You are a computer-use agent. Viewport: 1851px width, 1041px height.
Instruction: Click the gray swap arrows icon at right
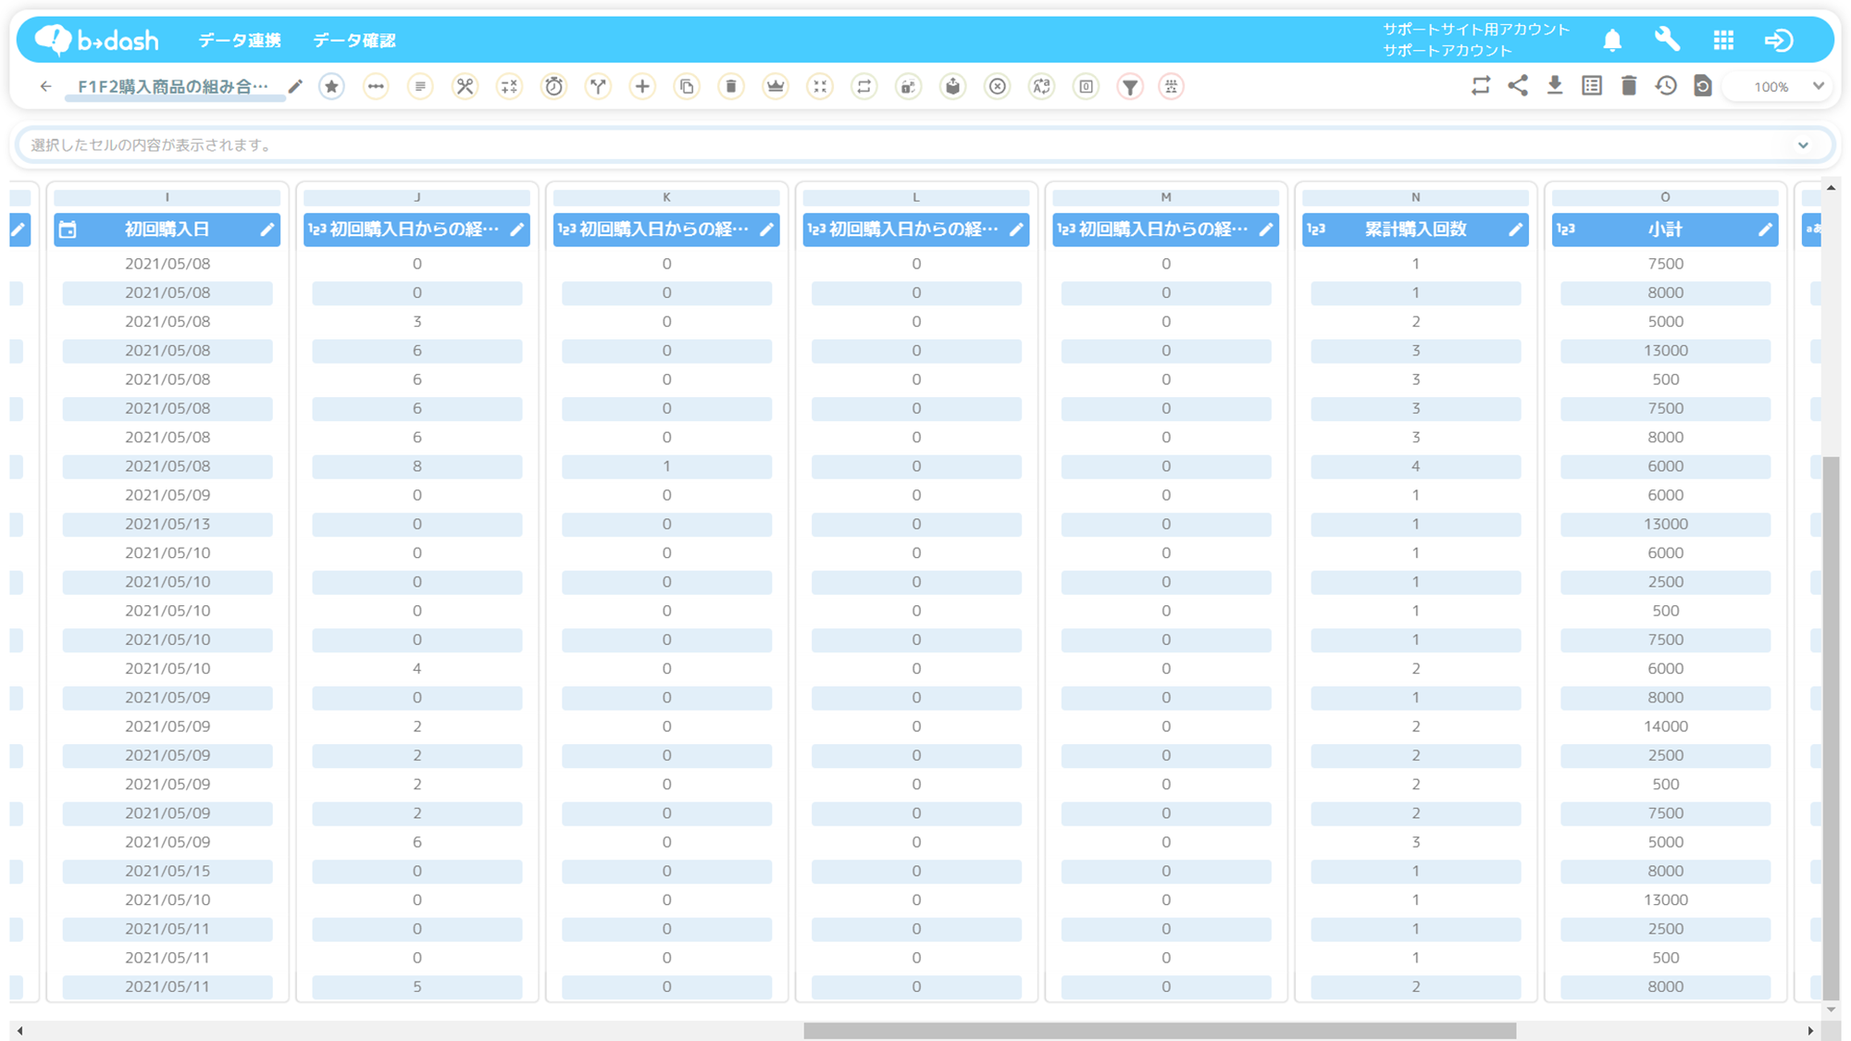1481,86
